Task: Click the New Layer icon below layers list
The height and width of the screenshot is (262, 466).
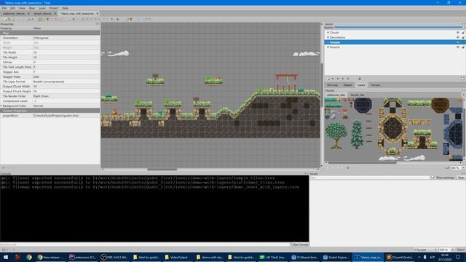Action: pos(328,79)
